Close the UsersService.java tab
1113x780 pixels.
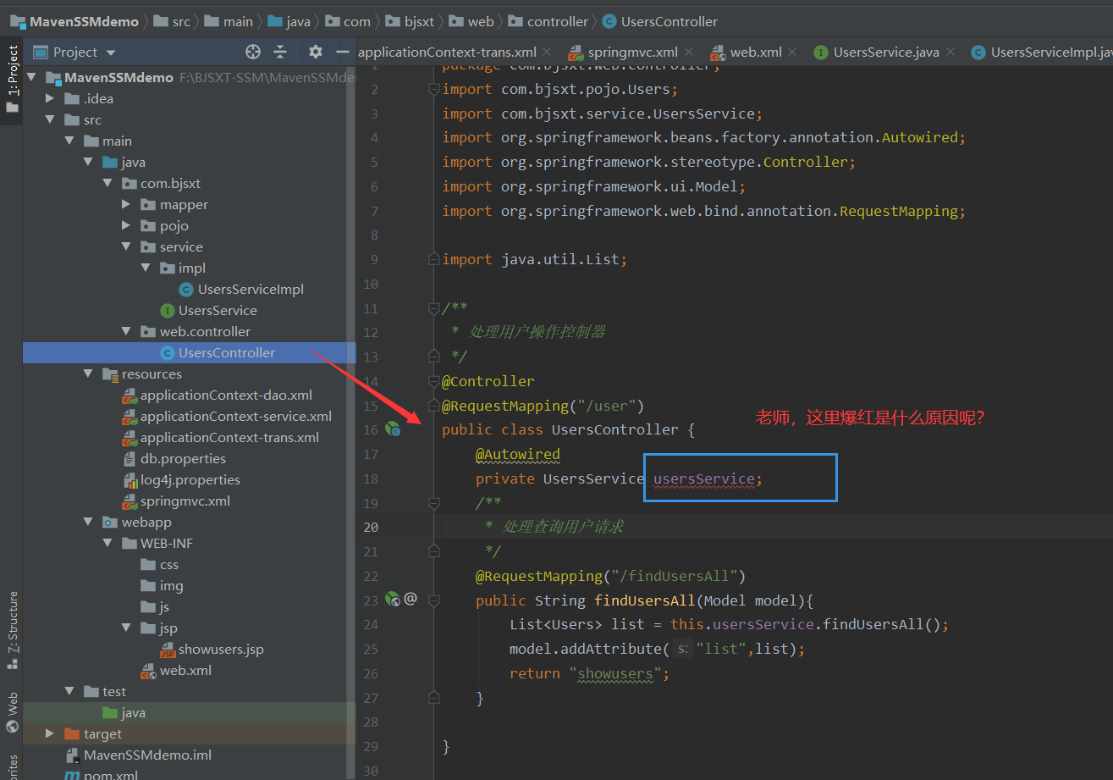tap(950, 52)
